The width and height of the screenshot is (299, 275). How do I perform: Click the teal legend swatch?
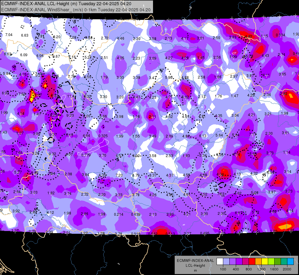pyautogui.click(x=284, y=261)
